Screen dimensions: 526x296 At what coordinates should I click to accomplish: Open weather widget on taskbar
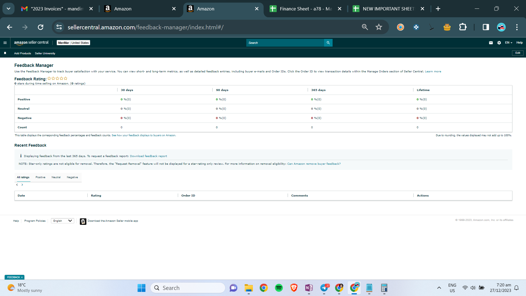click(25, 288)
